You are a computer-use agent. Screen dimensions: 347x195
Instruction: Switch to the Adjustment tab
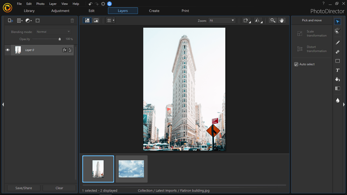pos(60,11)
